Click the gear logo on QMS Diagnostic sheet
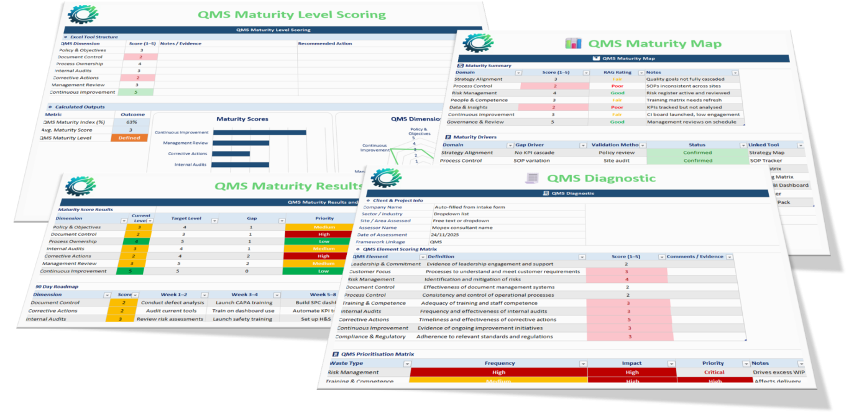Image resolution: width=849 pixels, height=414 pixels. tap(386, 178)
